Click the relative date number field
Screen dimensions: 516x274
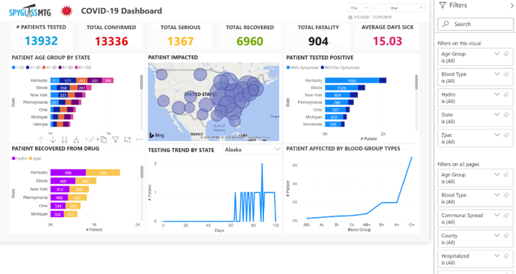[x=379, y=8]
